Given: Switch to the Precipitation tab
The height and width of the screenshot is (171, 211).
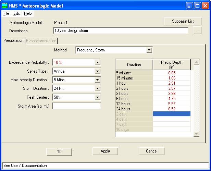Looking at the screenshot, I should click(x=13, y=40).
